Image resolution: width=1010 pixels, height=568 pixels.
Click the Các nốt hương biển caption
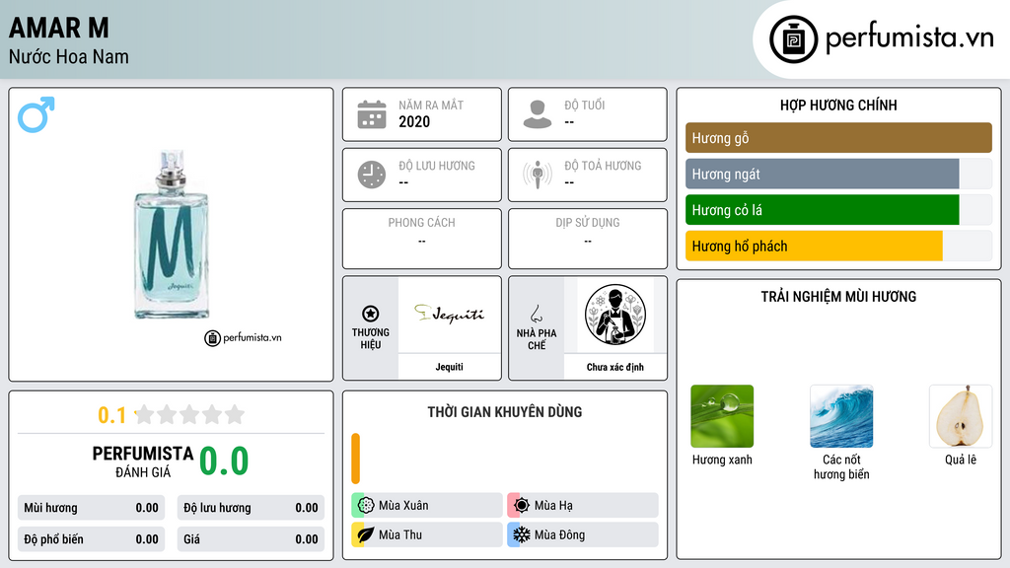click(841, 466)
